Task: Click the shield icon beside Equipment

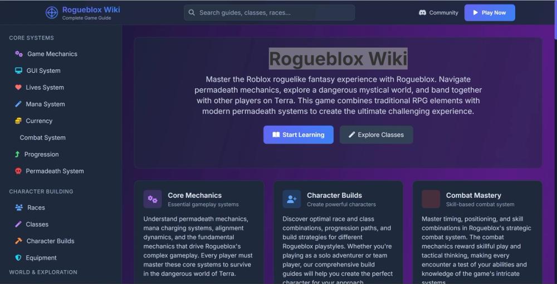Action: coord(18,258)
